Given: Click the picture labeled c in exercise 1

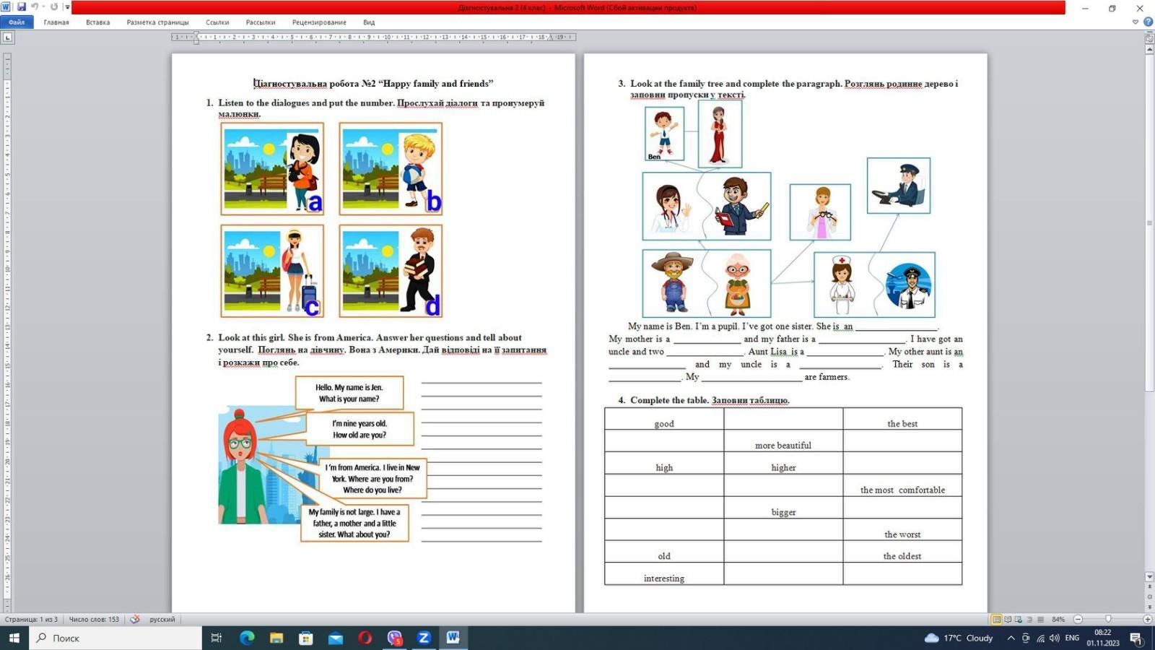Looking at the screenshot, I should point(272,271).
